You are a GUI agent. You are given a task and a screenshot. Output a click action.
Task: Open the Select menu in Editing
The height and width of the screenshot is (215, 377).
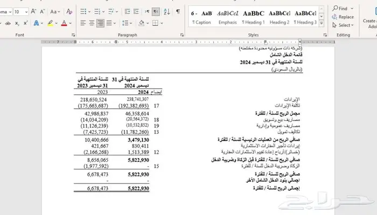(343, 25)
